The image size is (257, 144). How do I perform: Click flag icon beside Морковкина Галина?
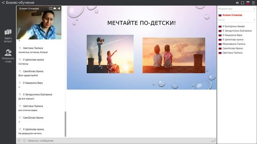(220, 44)
